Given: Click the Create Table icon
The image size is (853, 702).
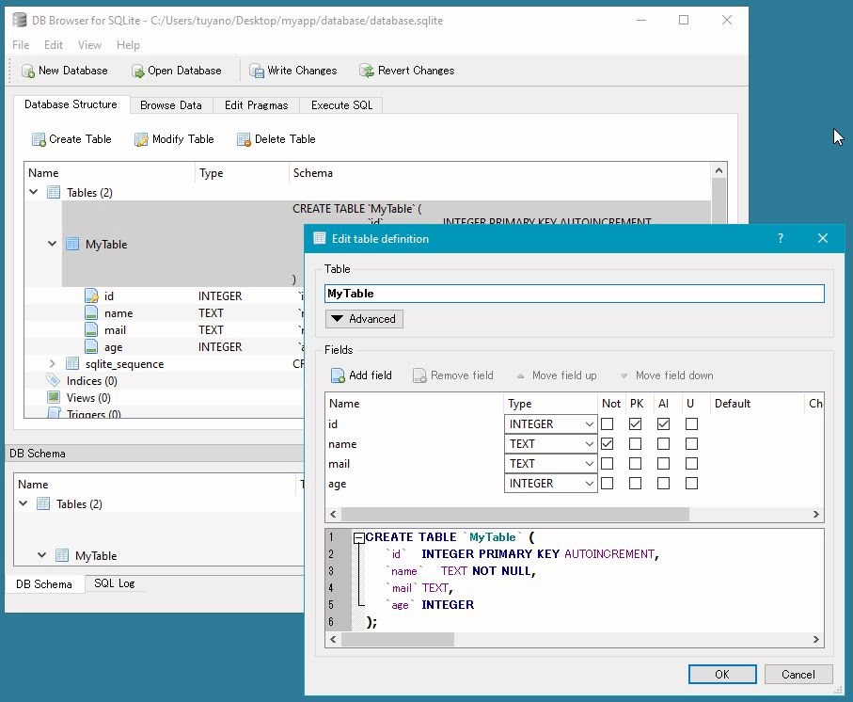Looking at the screenshot, I should pos(39,139).
